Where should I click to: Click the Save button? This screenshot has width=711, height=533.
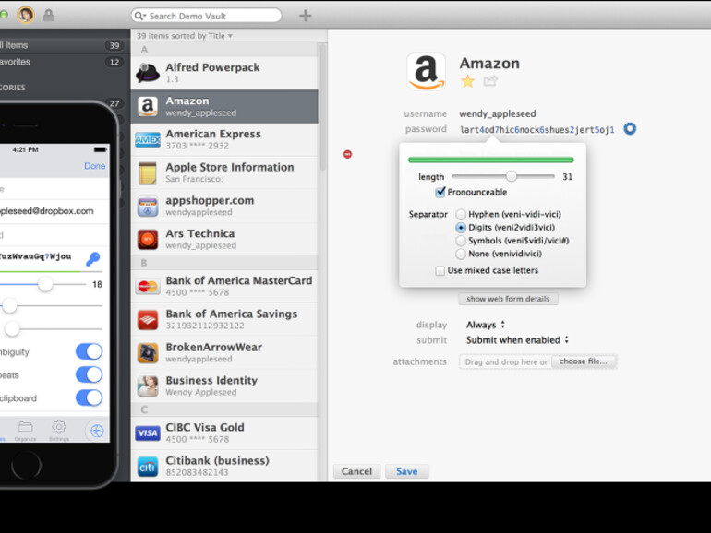(406, 471)
